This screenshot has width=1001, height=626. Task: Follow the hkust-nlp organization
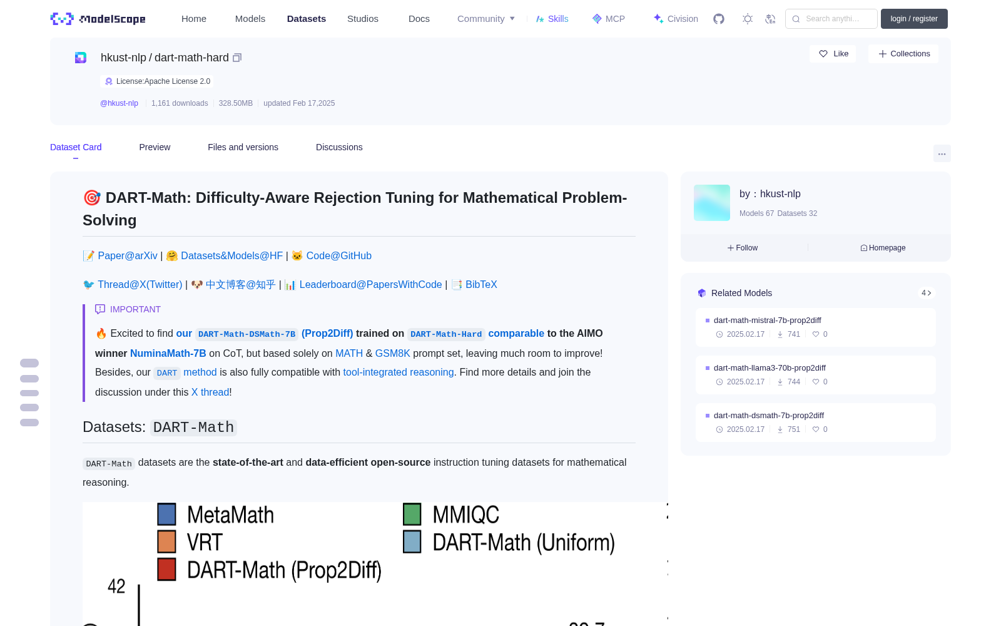pos(743,248)
